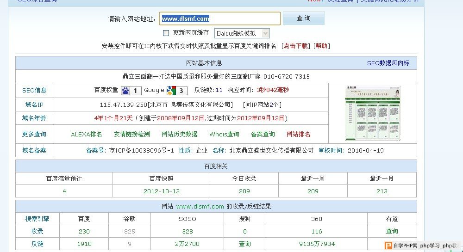Open SEO数据风向标 link
Screen dimensions: 463x252
(388, 63)
